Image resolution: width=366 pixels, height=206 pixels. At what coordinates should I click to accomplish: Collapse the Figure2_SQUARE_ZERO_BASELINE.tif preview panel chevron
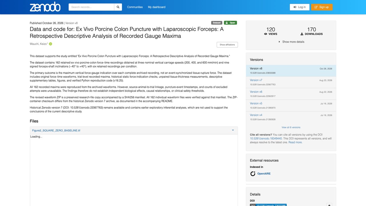click(233, 130)
